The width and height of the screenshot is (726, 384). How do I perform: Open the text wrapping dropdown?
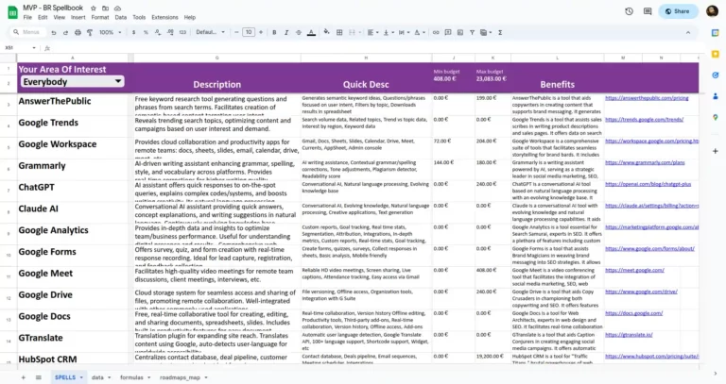pos(404,32)
